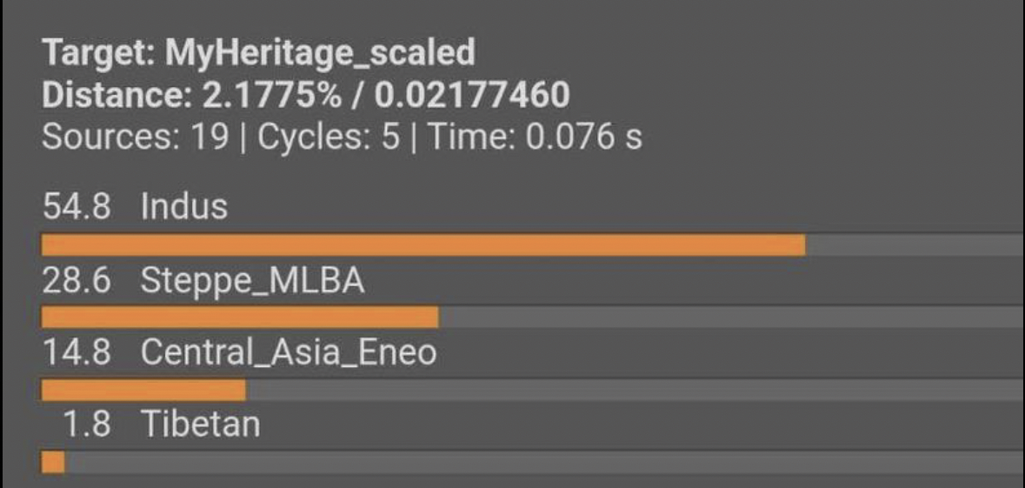Click the orange Central_Asia_Eneo progress bar

coord(143,390)
